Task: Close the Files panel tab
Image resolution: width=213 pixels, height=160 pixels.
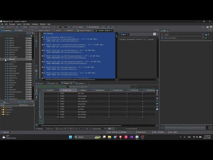Action: pyautogui.click(x=8, y=102)
